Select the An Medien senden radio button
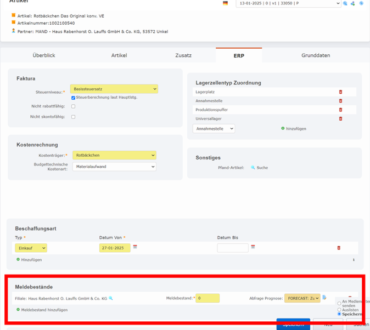The width and height of the screenshot is (370, 330). tap(339, 303)
